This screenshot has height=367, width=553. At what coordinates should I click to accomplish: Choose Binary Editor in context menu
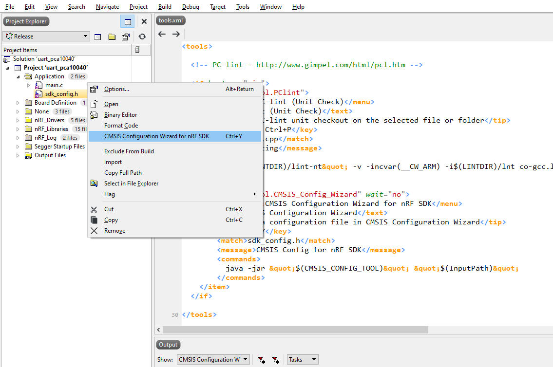[175, 115]
